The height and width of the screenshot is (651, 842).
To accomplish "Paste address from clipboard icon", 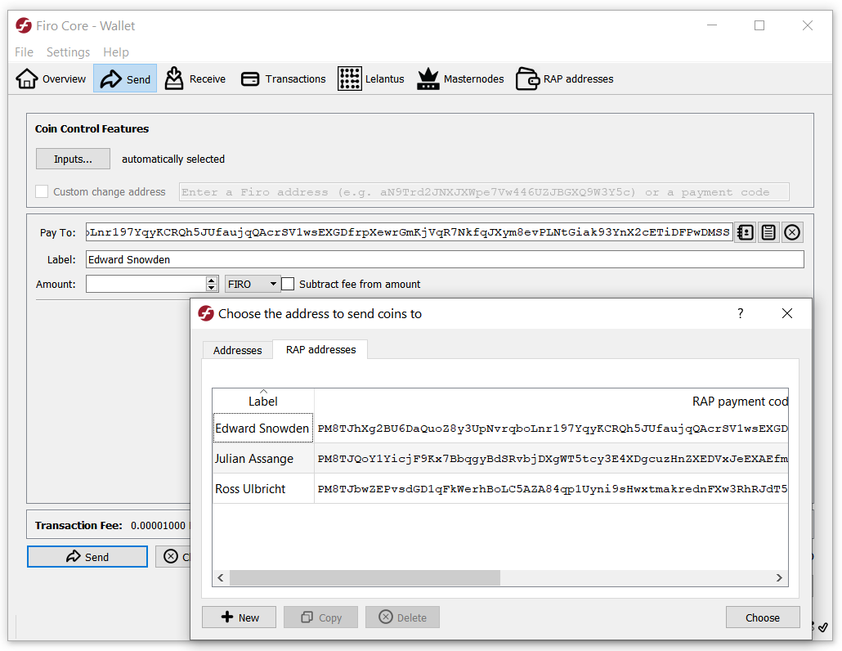I will pos(768,232).
